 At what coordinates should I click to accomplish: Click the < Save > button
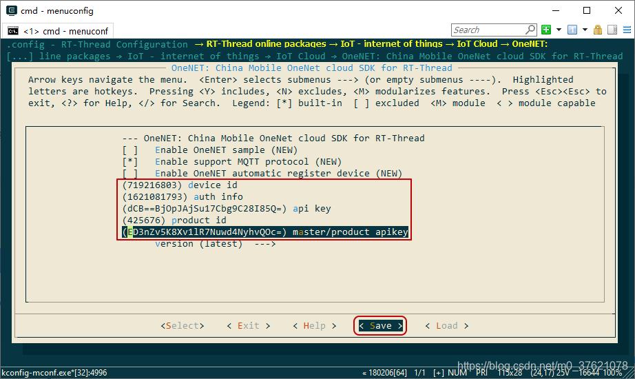pos(380,326)
